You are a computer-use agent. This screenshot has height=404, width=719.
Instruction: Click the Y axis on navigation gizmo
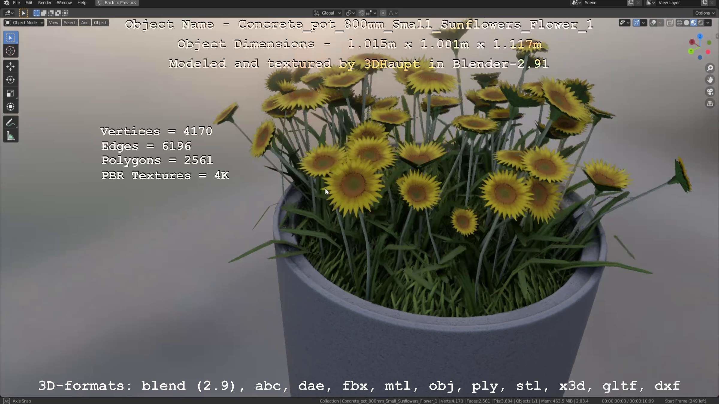[x=691, y=51]
